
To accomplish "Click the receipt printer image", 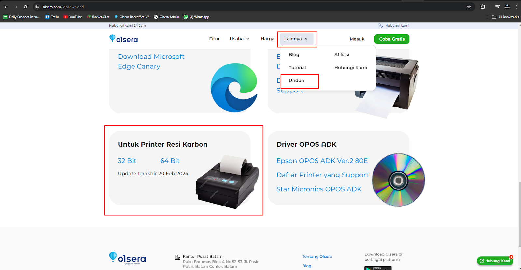I will (x=227, y=182).
